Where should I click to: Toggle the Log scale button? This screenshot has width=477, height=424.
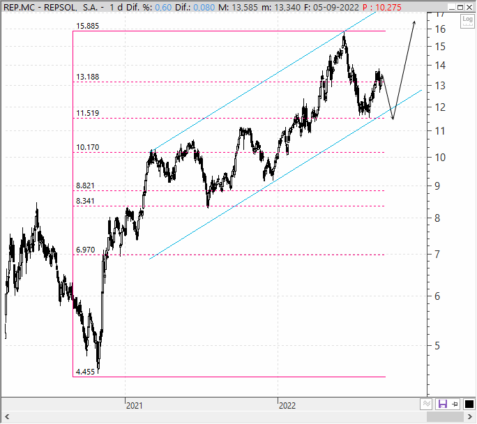pyautogui.click(x=467, y=21)
